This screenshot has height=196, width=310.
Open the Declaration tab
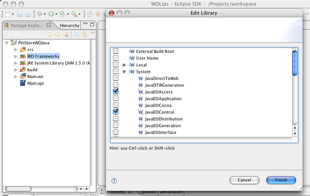pos(171,191)
